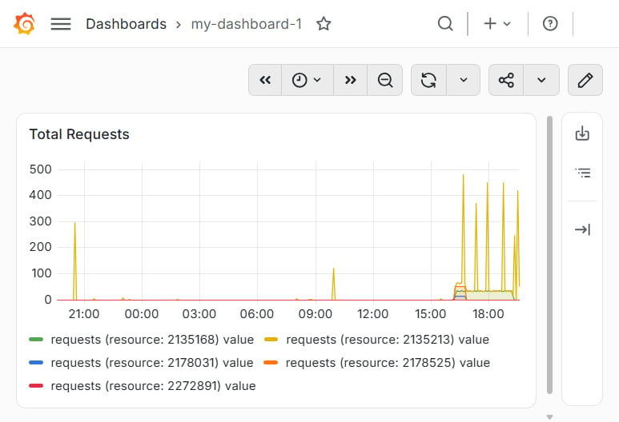Shift time range forwards

click(x=350, y=80)
